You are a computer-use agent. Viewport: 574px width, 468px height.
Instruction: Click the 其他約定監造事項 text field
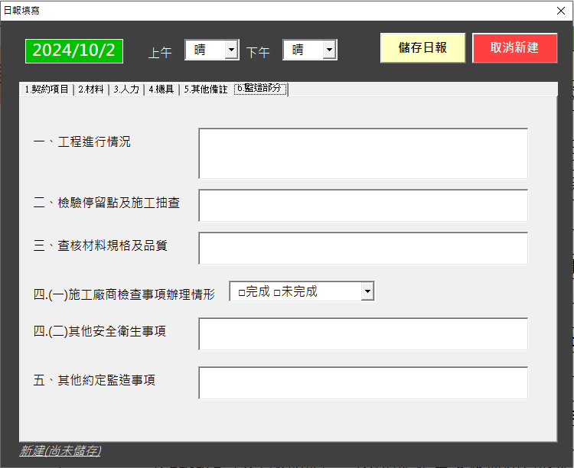click(363, 383)
